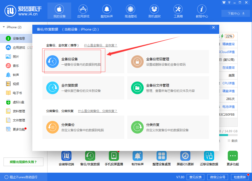The height and width of the screenshot is (181, 252).
Task: Launch 手机投屏直播 shortcut
Action: [114, 158]
